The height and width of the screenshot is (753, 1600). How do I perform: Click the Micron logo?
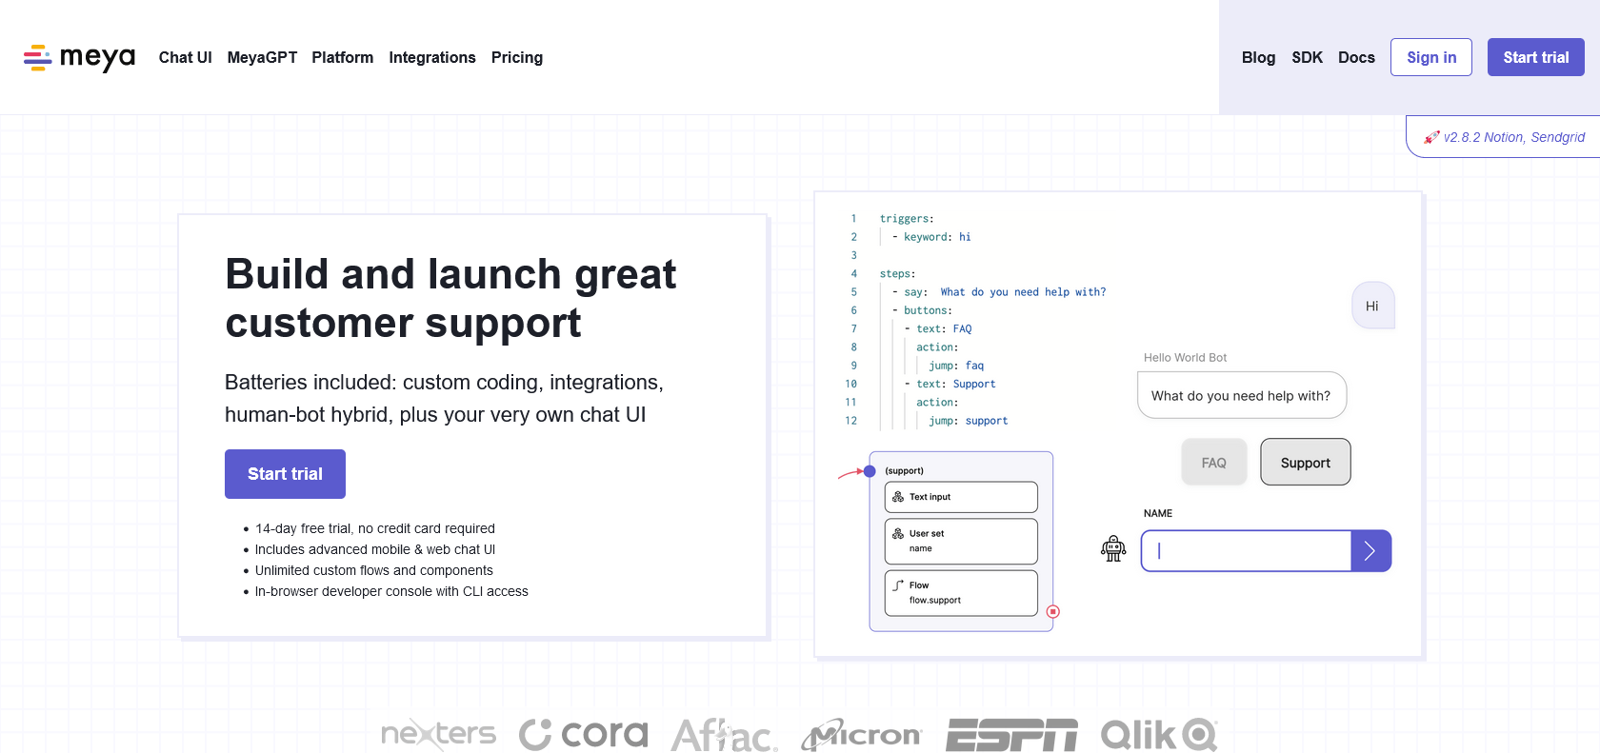862,735
